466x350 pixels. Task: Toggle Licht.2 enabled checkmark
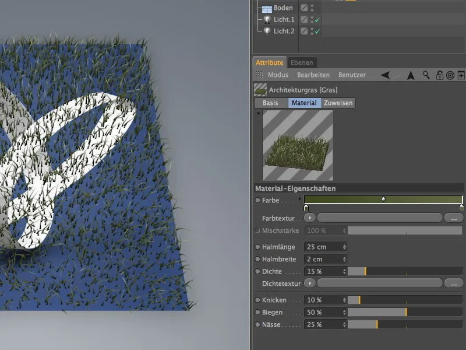point(316,30)
